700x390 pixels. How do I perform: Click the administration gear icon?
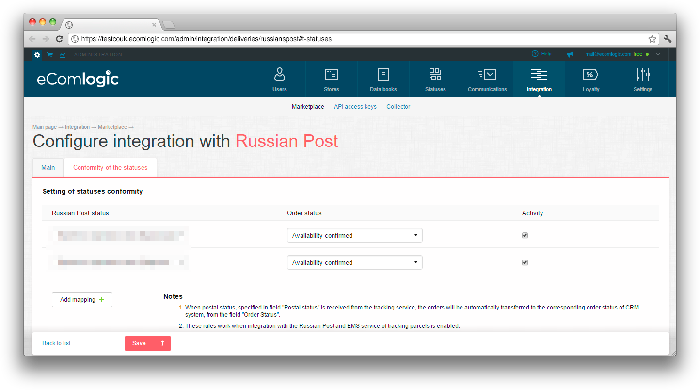[37, 55]
